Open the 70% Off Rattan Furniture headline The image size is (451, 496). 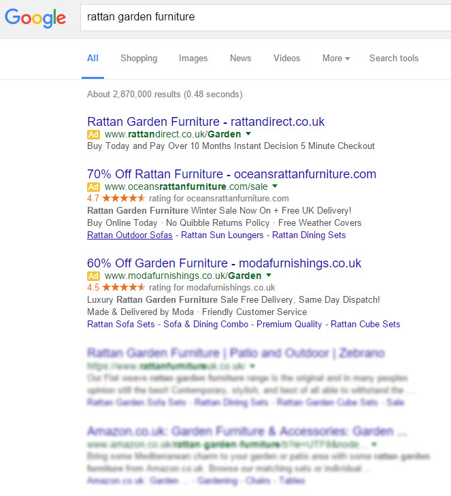(231, 174)
